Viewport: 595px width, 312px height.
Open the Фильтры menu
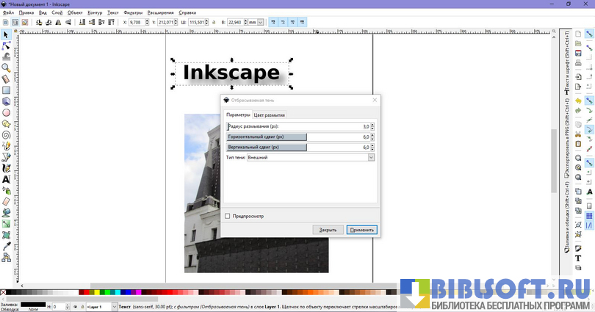pos(133,12)
